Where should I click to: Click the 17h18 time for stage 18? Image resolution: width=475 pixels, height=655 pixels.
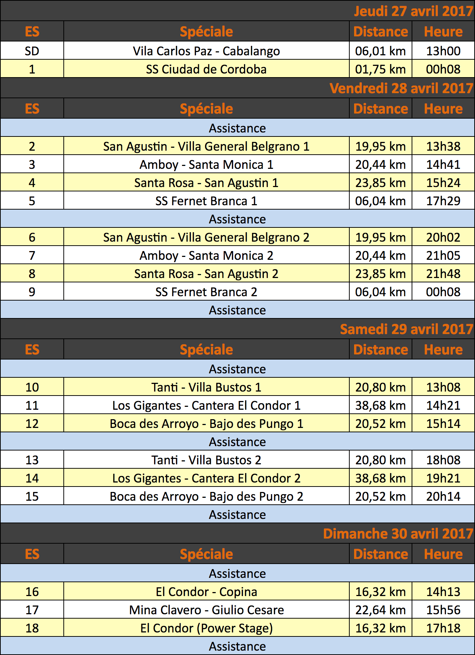tap(443, 628)
